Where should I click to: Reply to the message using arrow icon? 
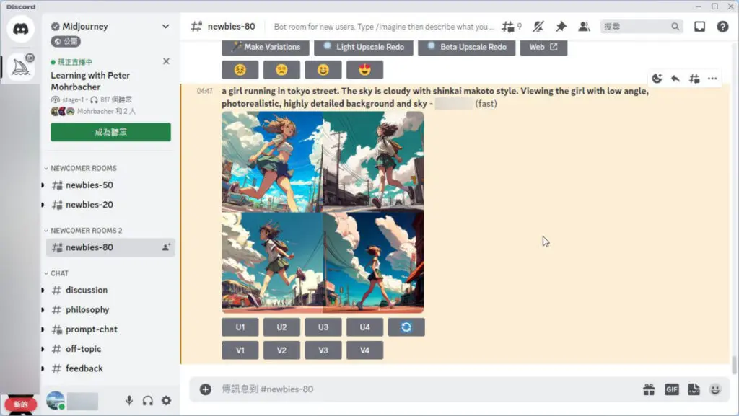coord(675,79)
